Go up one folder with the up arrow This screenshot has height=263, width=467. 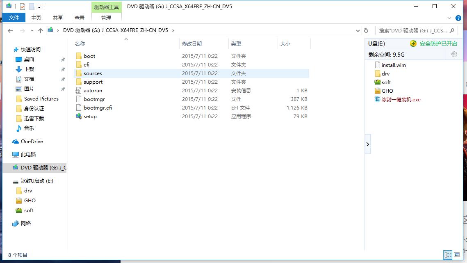point(40,30)
